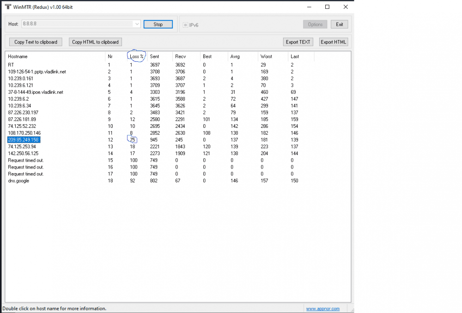The width and height of the screenshot is (462, 313).
Task: Click the Worst column header
Action: [266, 56]
